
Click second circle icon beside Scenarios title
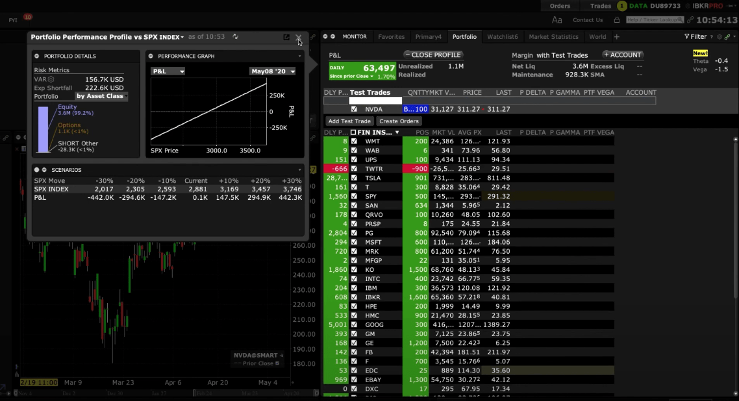[44, 170]
